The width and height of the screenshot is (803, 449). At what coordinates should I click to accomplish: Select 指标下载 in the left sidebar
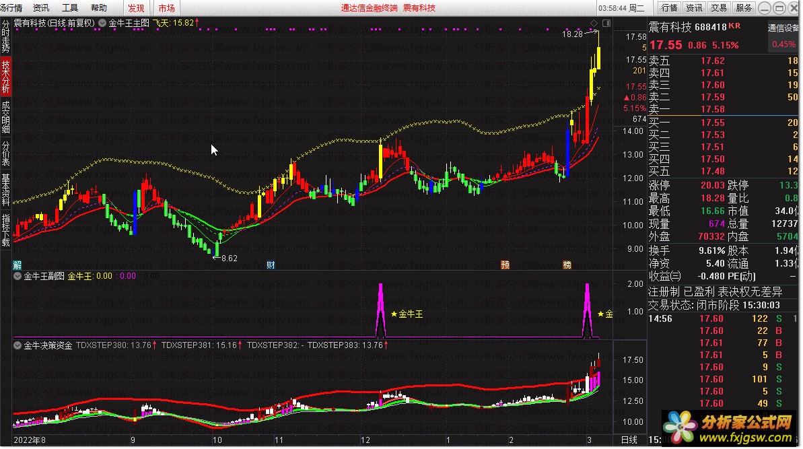tap(5, 230)
